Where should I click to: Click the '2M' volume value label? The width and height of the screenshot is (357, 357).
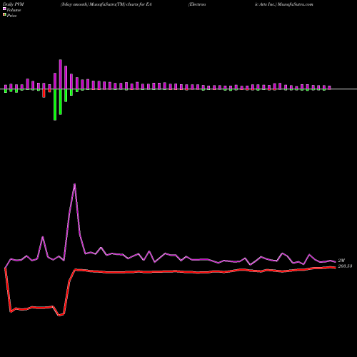tap(341, 261)
